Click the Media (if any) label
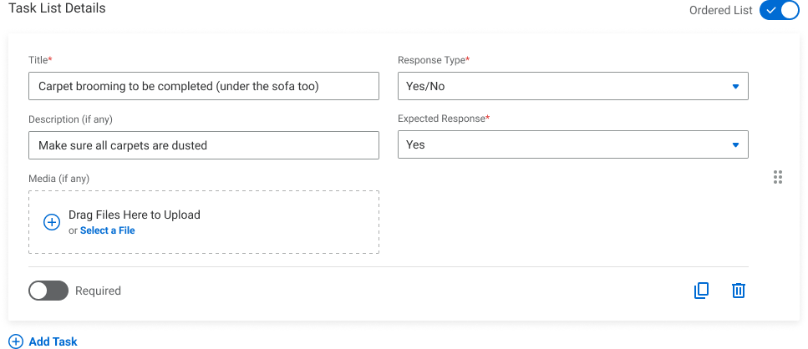Viewport: 808px width, 349px height. pyautogui.click(x=58, y=179)
